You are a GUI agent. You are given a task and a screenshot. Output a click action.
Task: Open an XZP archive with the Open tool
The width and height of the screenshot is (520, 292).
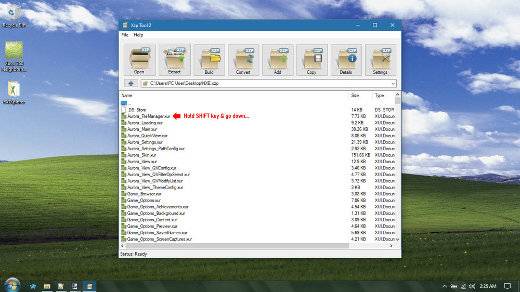(139, 60)
